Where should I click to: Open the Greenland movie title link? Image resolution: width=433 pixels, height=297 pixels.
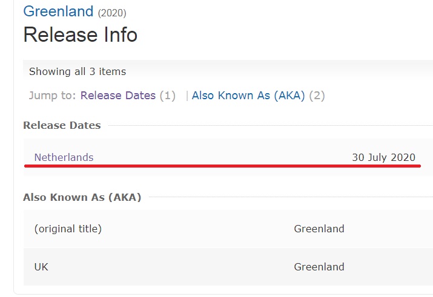58,11
